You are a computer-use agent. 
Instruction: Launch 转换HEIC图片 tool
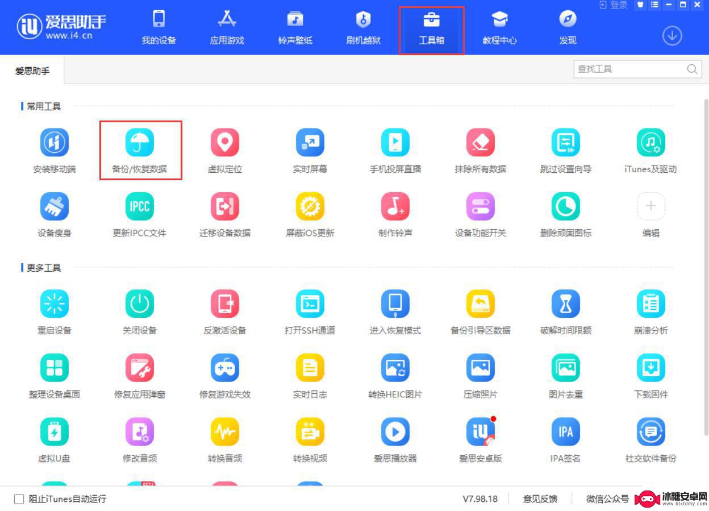pyautogui.click(x=395, y=368)
